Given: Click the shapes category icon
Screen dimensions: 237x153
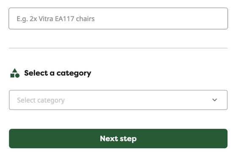Looking at the screenshot, I should coord(15,73).
